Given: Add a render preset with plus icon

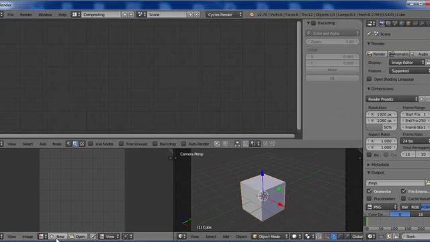Looking at the screenshot, I should [422, 99].
